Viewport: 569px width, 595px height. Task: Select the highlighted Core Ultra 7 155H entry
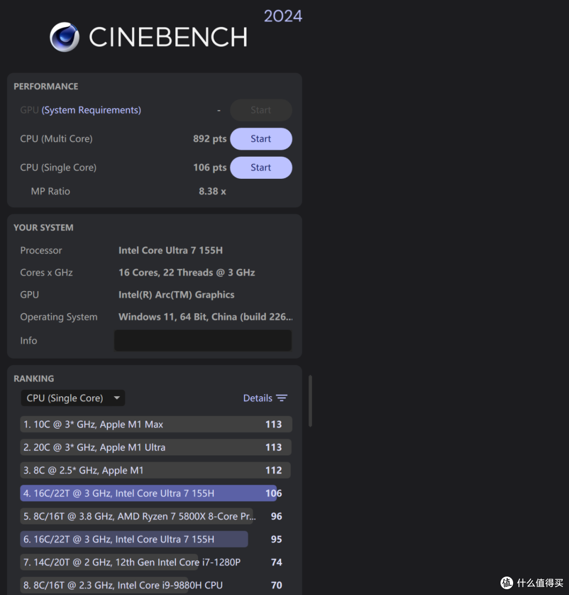coord(149,494)
